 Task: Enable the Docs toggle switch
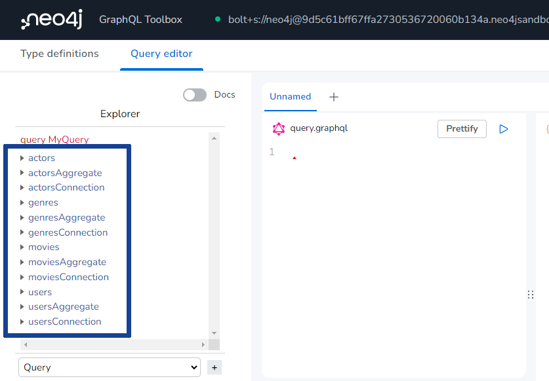click(194, 95)
